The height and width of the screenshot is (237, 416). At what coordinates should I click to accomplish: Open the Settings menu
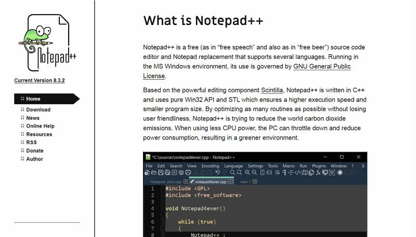click(x=255, y=166)
